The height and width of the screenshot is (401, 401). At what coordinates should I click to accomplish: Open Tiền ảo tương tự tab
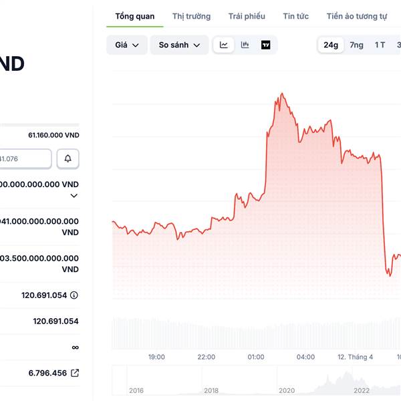[356, 16]
